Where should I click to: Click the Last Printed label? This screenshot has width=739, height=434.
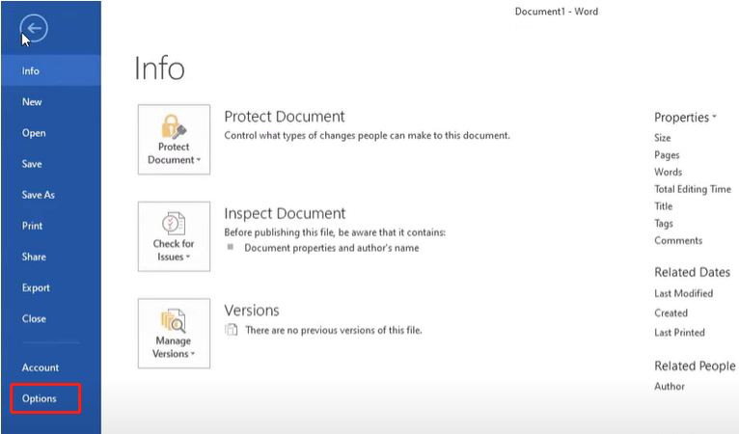[x=679, y=333]
